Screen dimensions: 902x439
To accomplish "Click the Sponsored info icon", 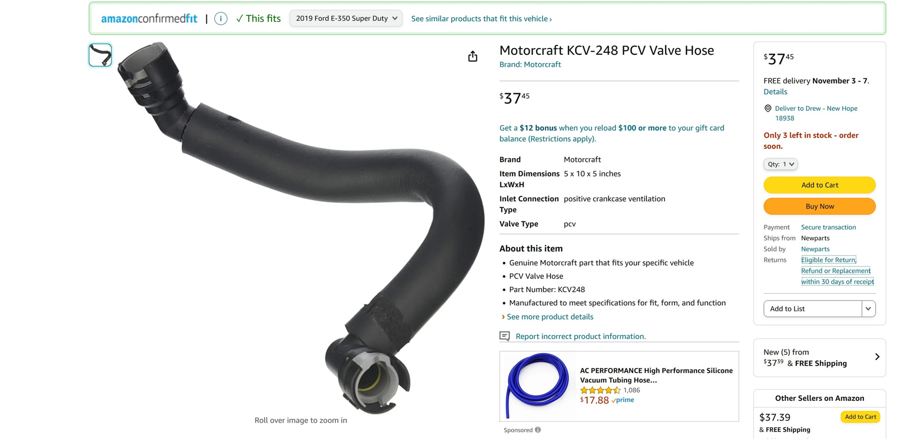I will pyautogui.click(x=538, y=430).
